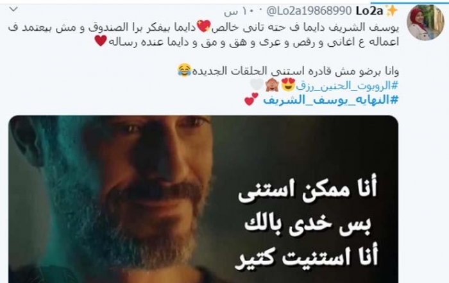449x283 pixels.
Task: Click the Lo2a display name
Action: 369,11
